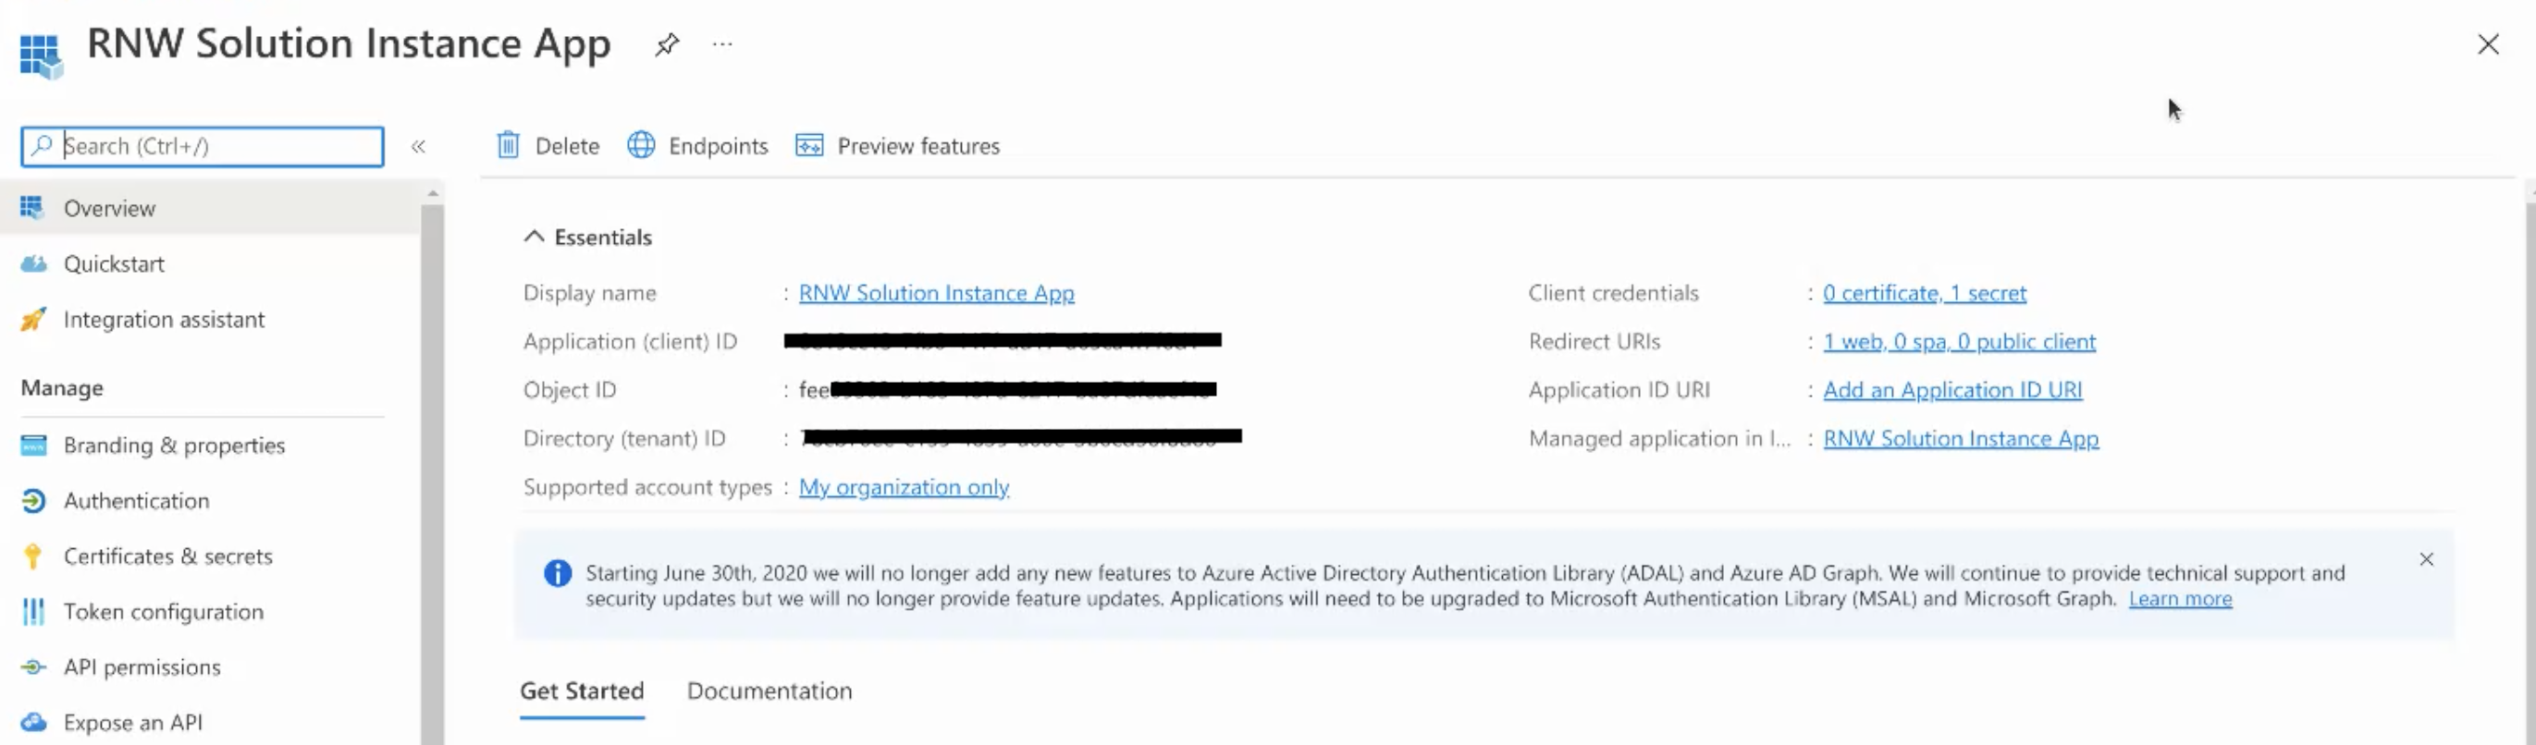Click the Overview grid icon
Image resolution: width=2536 pixels, height=745 pixels.
click(31, 208)
